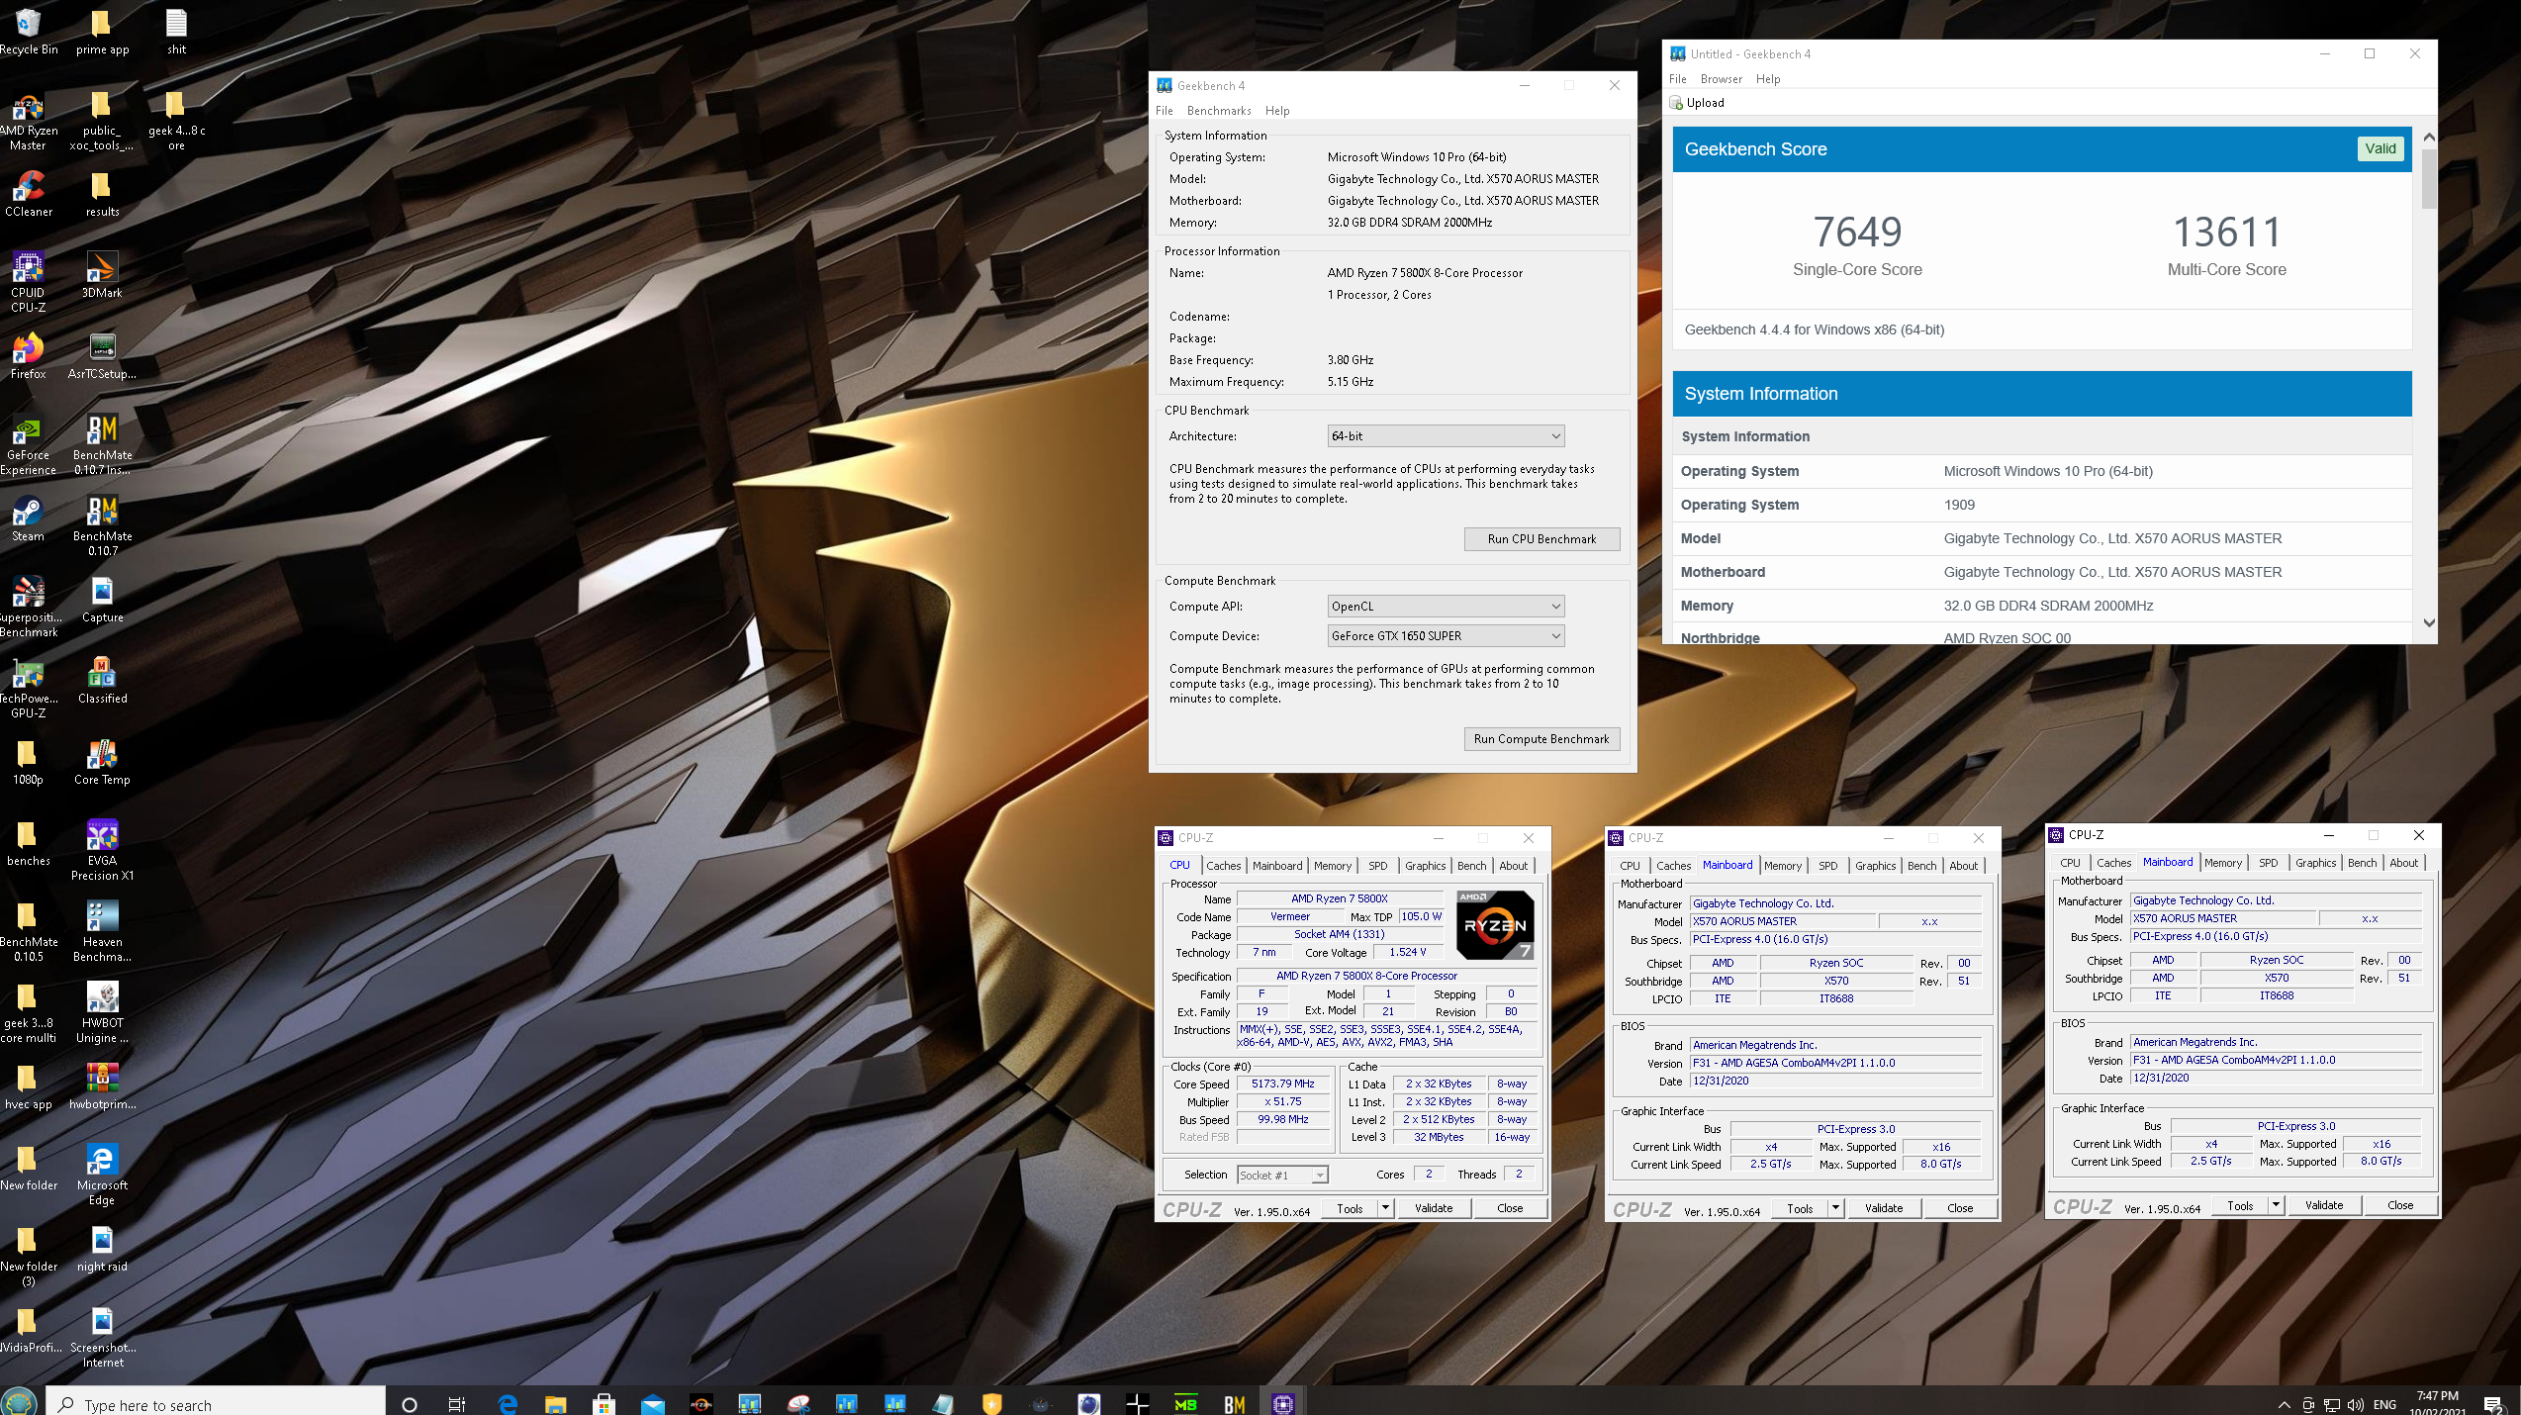Click the Geekbench results scrollbar thumb
The height and width of the screenshot is (1415, 2521).
pyautogui.click(x=2429, y=179)
